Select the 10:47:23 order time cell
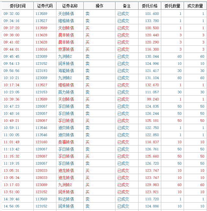 pyautogui.click(x=11, y=106)
